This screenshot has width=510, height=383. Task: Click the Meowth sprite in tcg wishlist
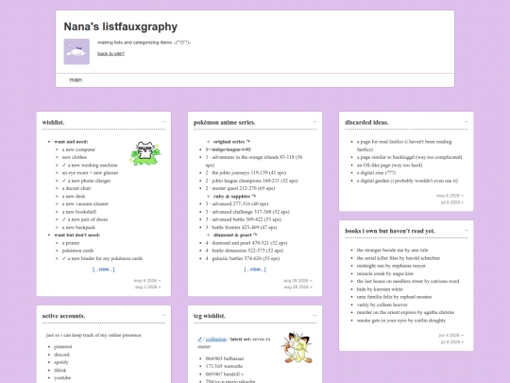tap(297, 347)
